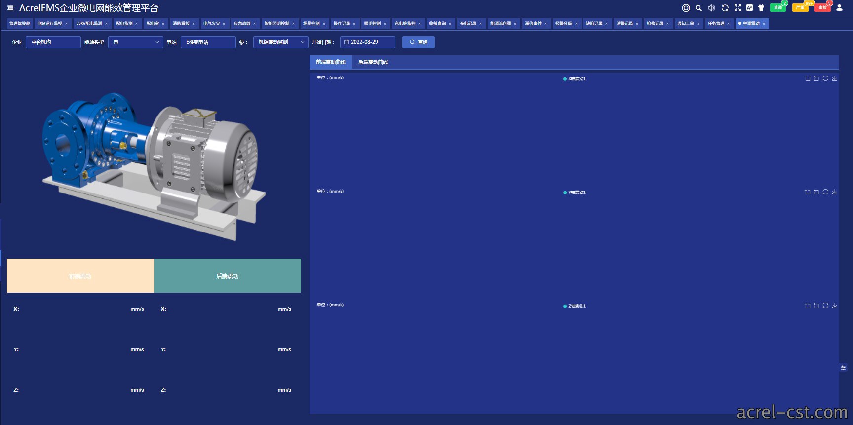The height and width of the screenshot is (425, 853).
Task: Open the user profile icon
Action: (x=839, y=8)
